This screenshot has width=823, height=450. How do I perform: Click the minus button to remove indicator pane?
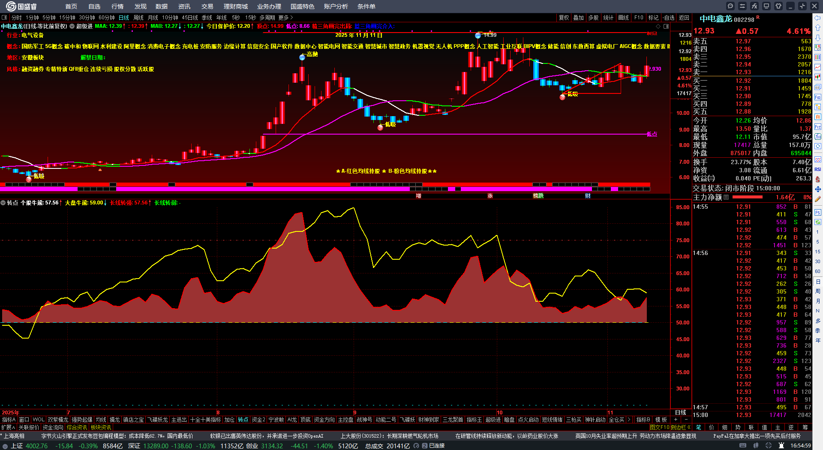(x=686, y=420)
